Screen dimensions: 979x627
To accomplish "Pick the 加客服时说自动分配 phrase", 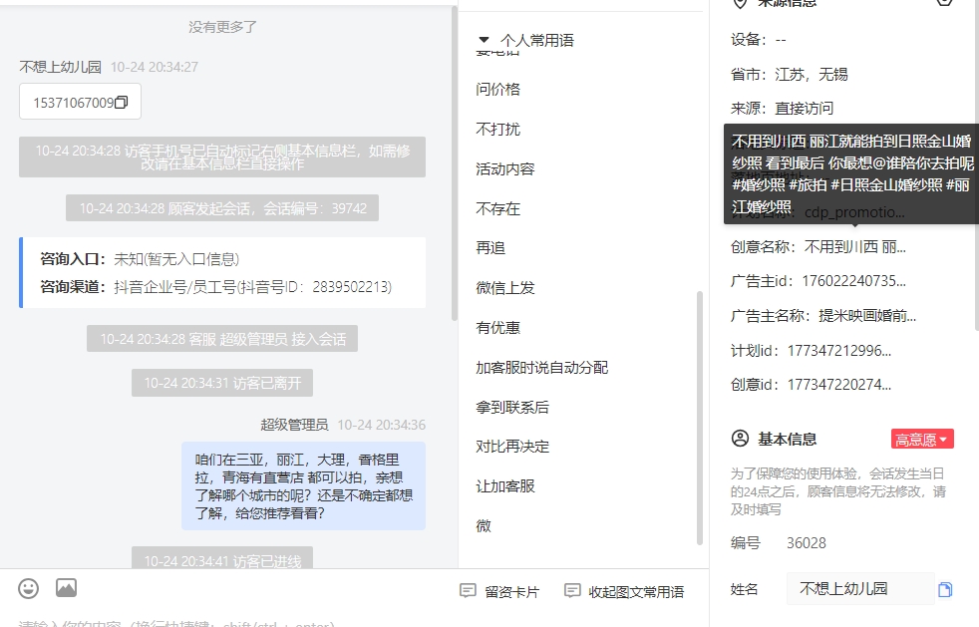I will [542, 367].
